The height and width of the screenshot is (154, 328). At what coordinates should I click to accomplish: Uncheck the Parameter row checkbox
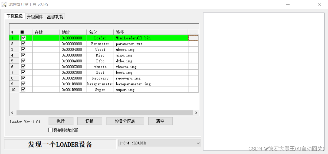click(x=23, y=43)
